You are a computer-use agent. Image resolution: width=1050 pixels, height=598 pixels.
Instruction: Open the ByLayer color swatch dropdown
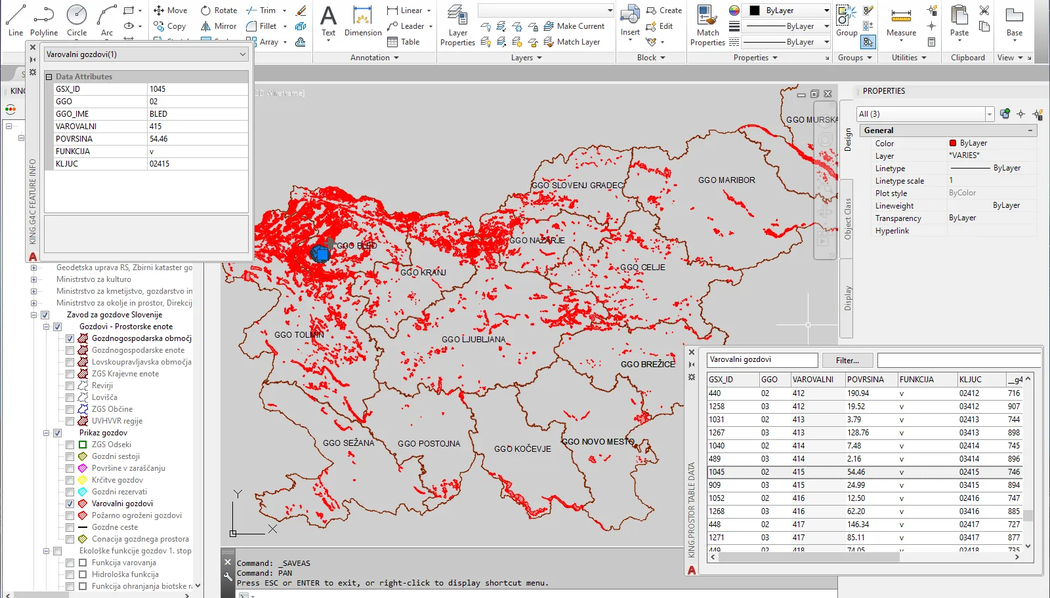[x=826, y=10]
